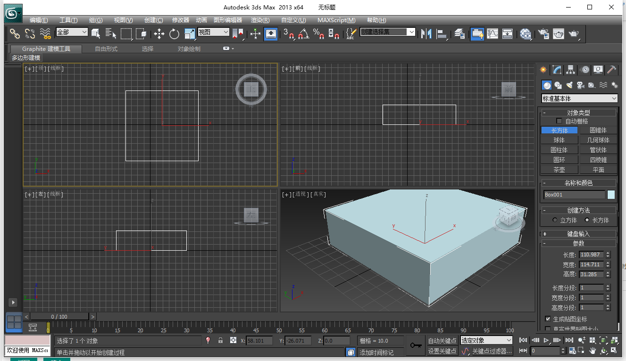Image resolution: width=626 pixels, height=361 pixels.
Task: Open the 创建选择集 named selection dropdown
Action: coord(388,32)
